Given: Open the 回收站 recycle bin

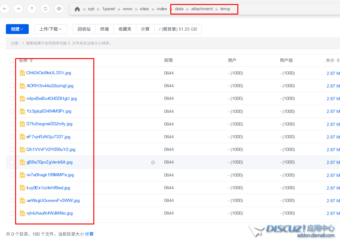Looking at the screenshot, I should tap(84, 29).
